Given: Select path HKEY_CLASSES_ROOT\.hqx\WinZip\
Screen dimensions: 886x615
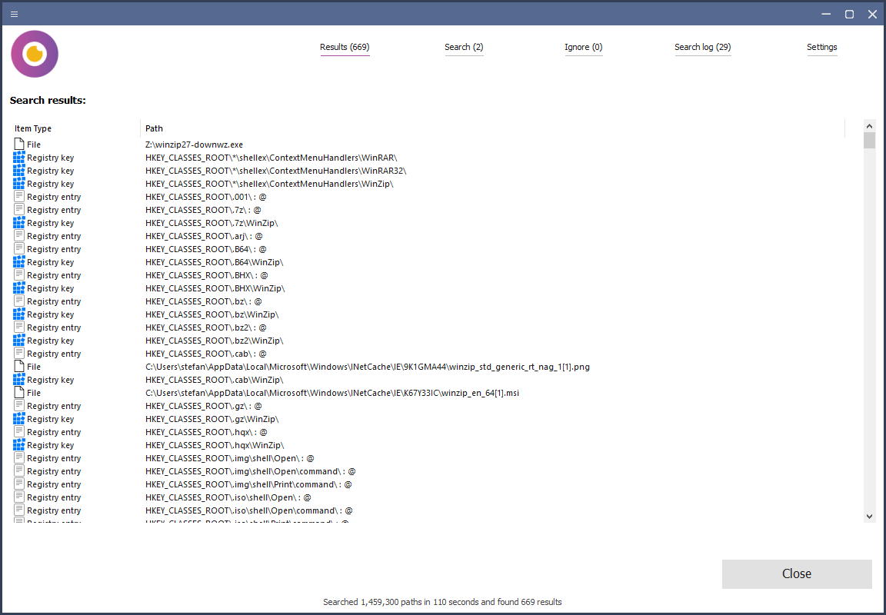Looking at the screenshot, I should click(215, 445).
